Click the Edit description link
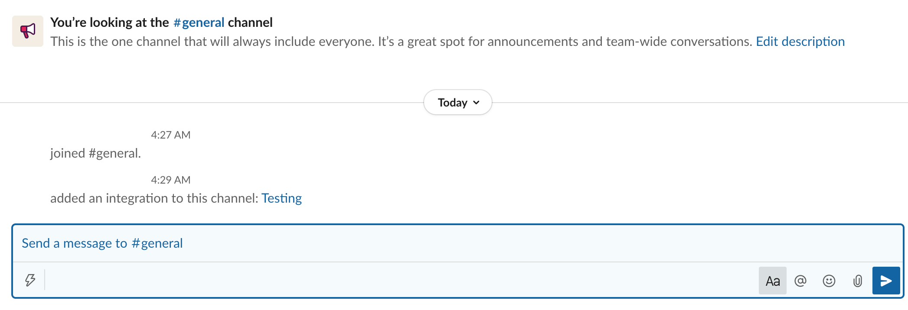The image size is (908, 310). coord(800,42)
